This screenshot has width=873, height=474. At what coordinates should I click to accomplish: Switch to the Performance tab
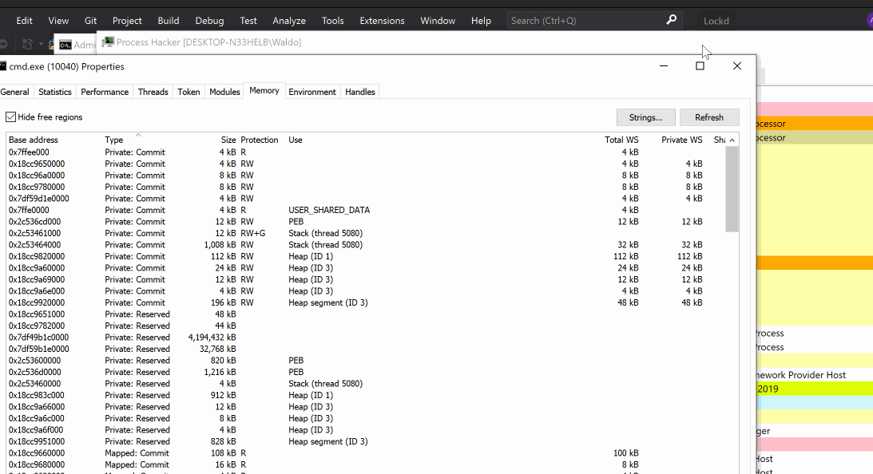[x=105, y=92]
